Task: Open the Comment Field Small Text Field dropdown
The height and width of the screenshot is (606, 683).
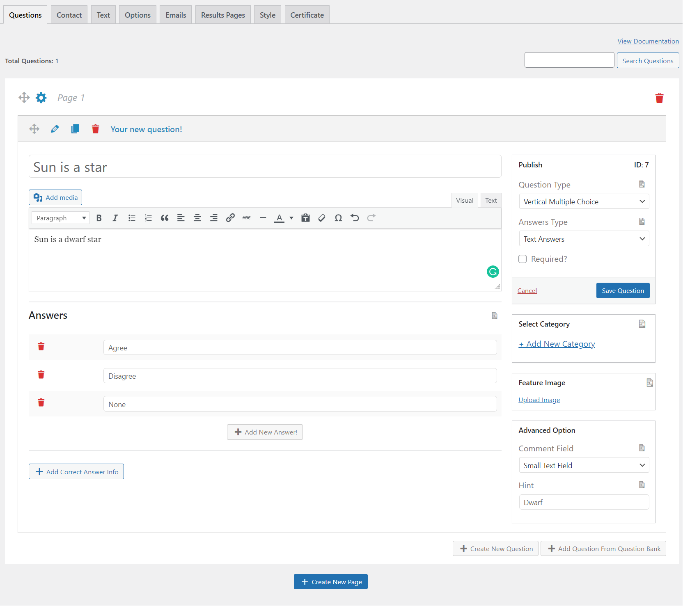Action: click(584, 465)
